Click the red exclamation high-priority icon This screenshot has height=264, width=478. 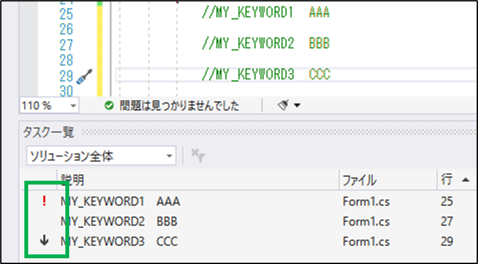[x=44, y=202]
